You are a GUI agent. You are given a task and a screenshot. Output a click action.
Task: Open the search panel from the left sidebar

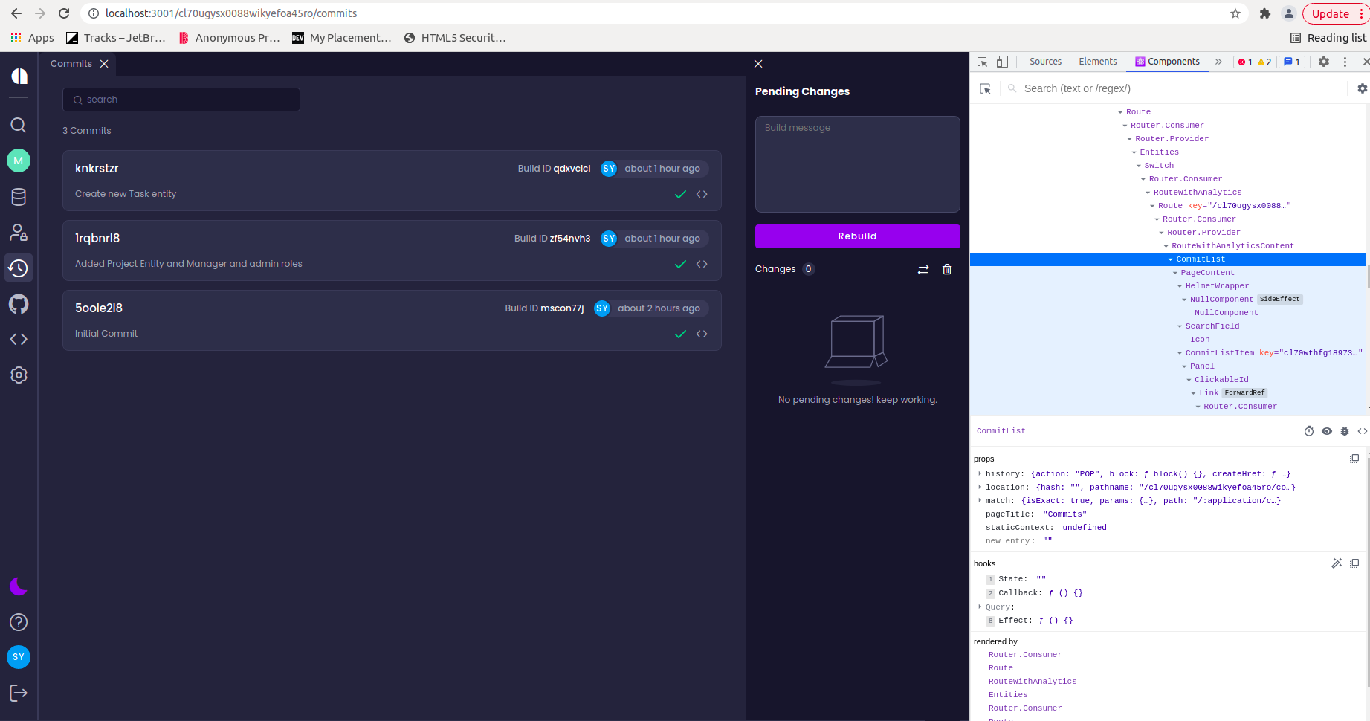click(x=19, y=125)
